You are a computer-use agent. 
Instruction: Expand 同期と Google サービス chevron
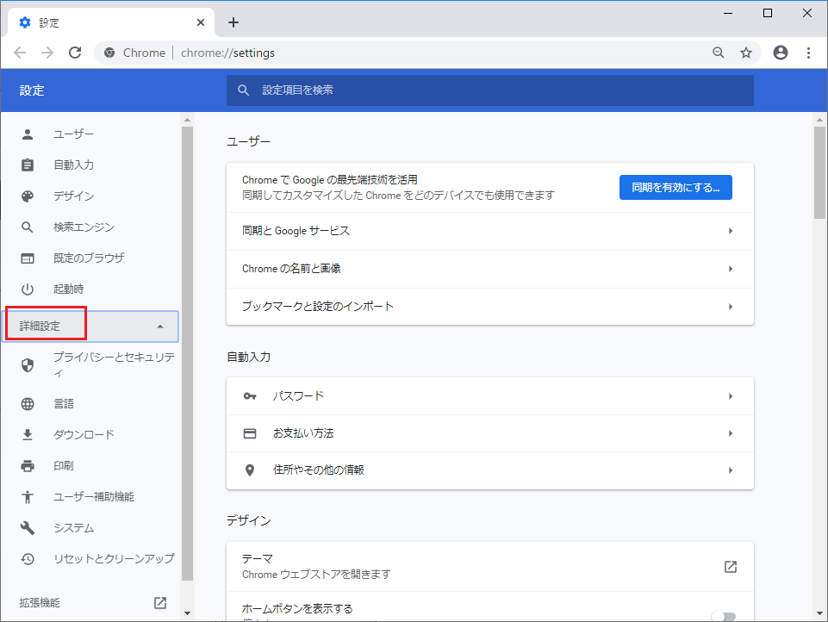pyautogui.click(x=731, y=231)
